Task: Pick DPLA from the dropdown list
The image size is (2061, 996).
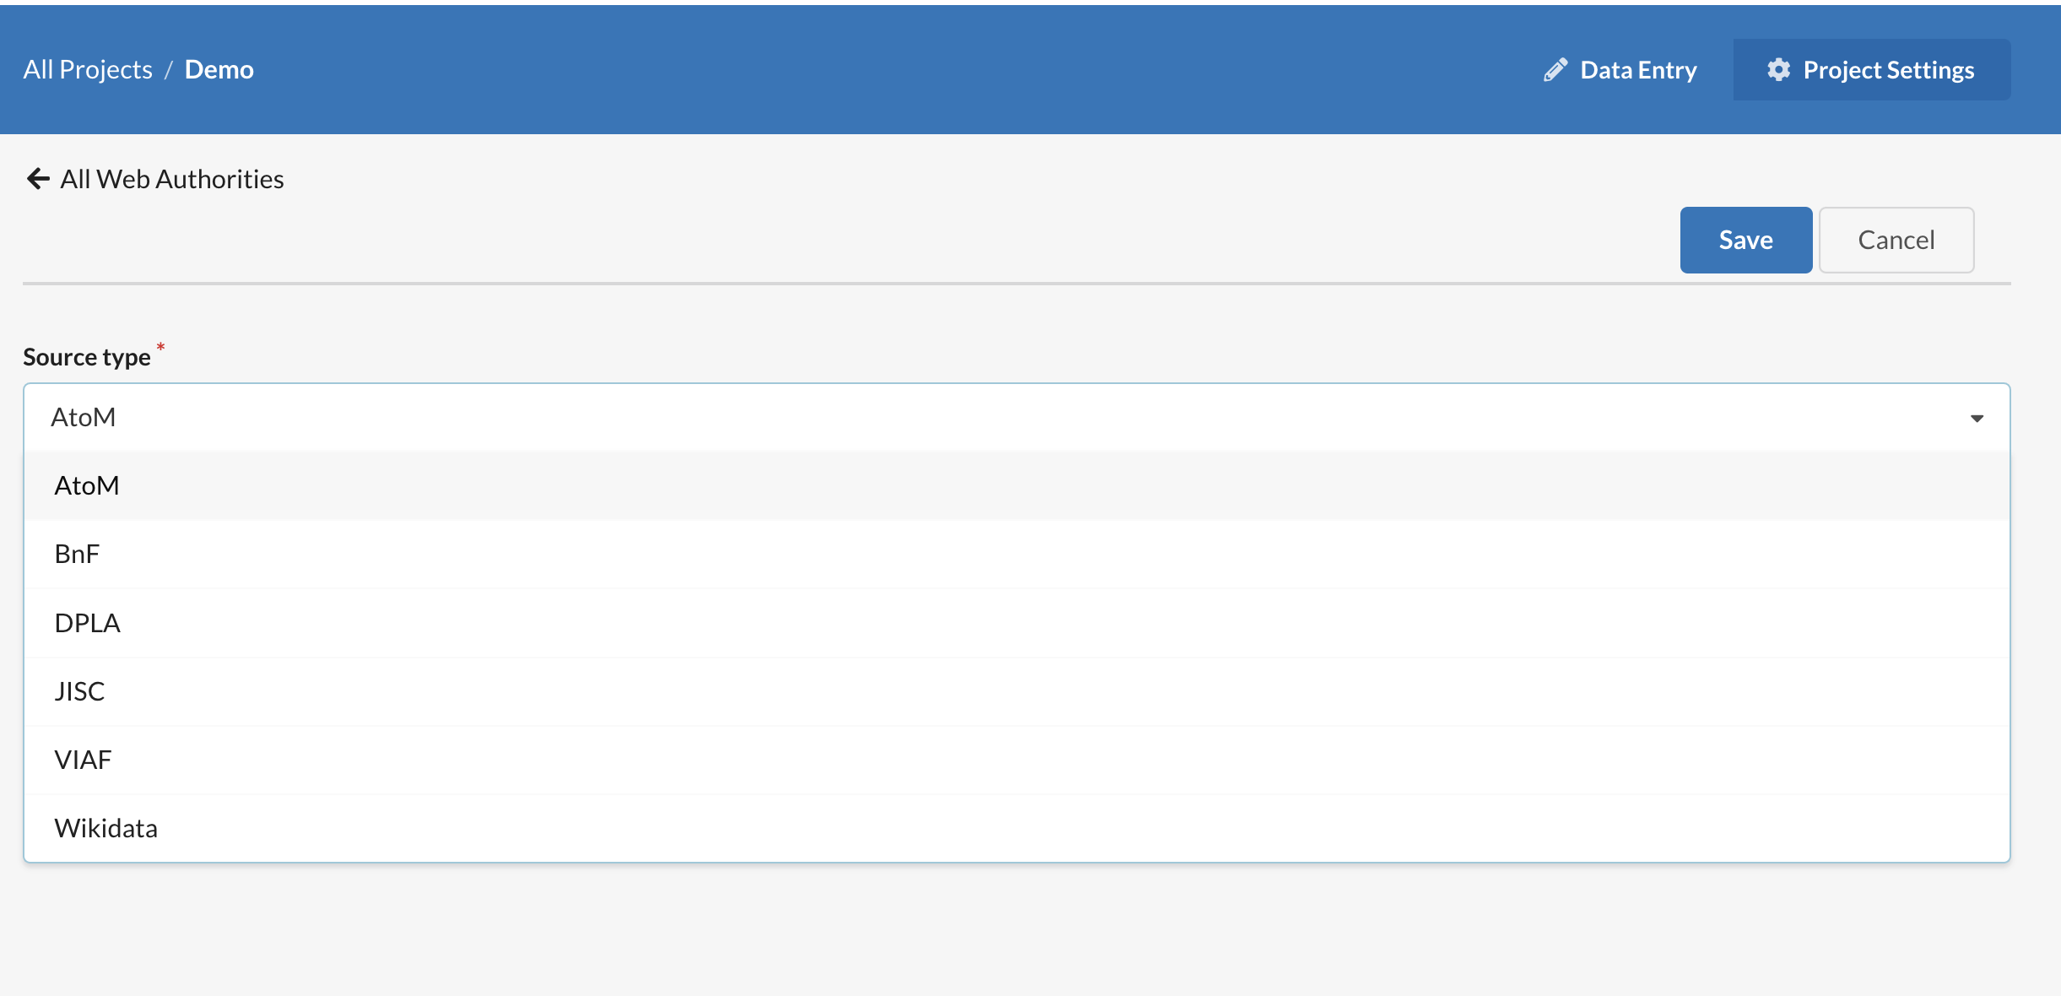Action: click(x=1016, y=623)
